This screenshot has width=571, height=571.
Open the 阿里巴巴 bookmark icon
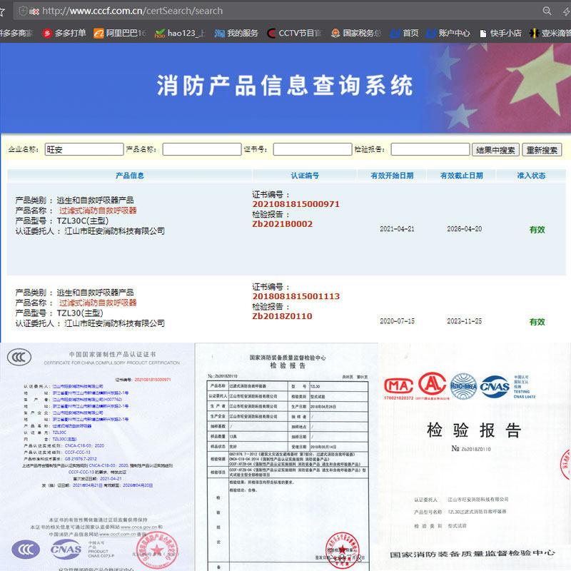point(98,33)
